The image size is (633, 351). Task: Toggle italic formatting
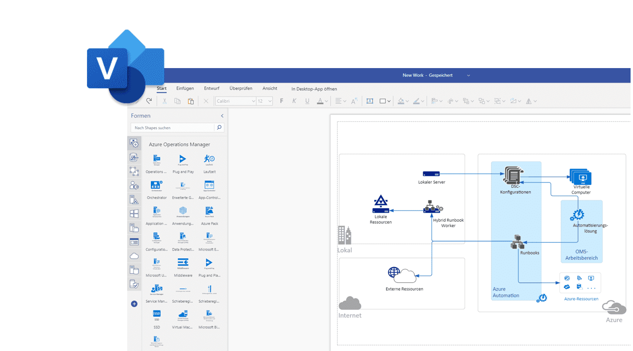(294, 101)
